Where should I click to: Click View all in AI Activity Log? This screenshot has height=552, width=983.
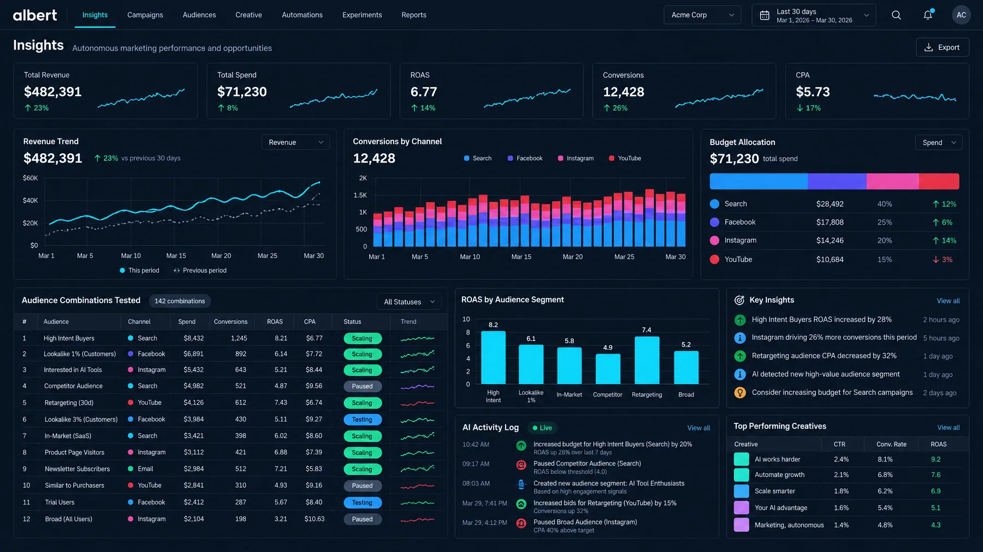[x=698, y=428]
